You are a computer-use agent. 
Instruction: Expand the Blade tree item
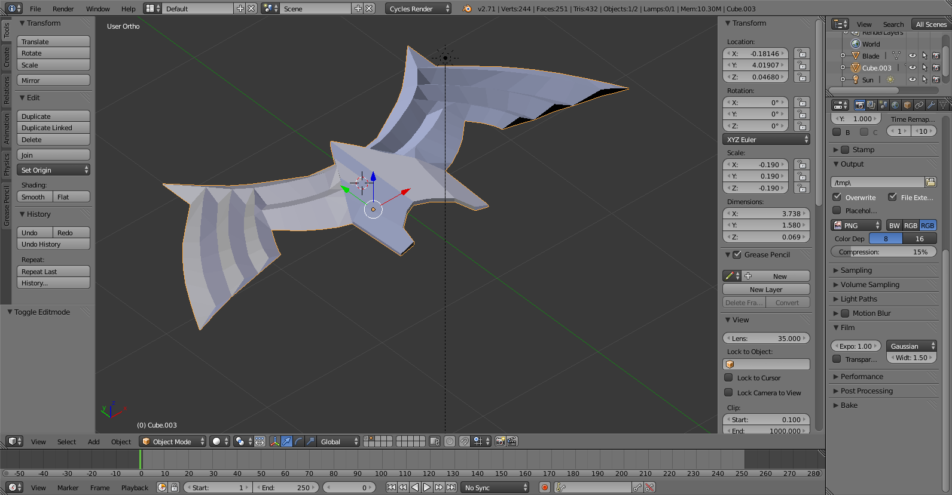pyautogui.click(x=843, y=56)
